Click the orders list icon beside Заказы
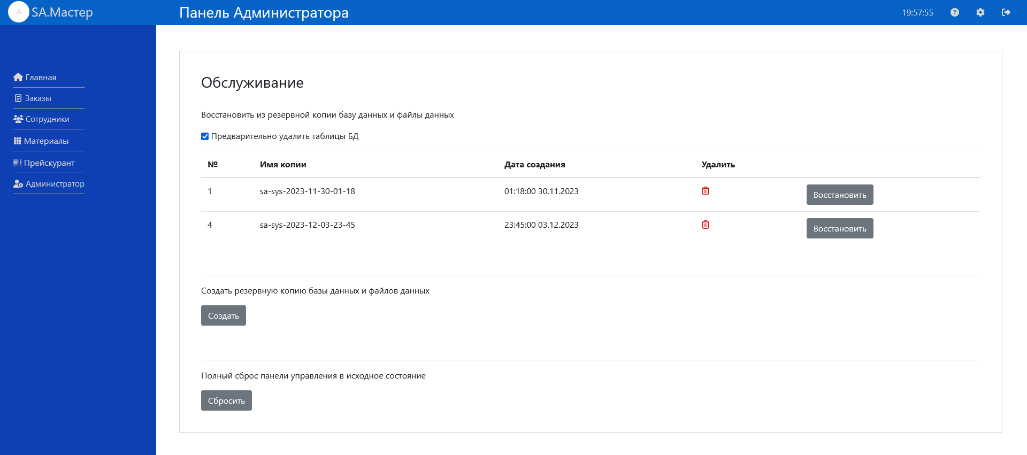 [x=18, y=98]
